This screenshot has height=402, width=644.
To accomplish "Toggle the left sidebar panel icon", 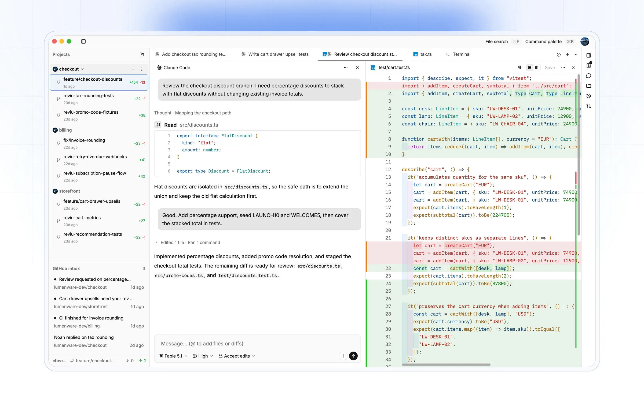I will tap(83, 41).
